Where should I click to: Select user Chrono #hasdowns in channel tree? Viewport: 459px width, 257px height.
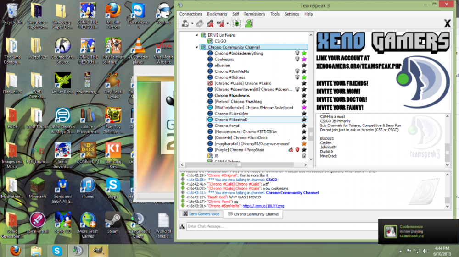(232, 95)
